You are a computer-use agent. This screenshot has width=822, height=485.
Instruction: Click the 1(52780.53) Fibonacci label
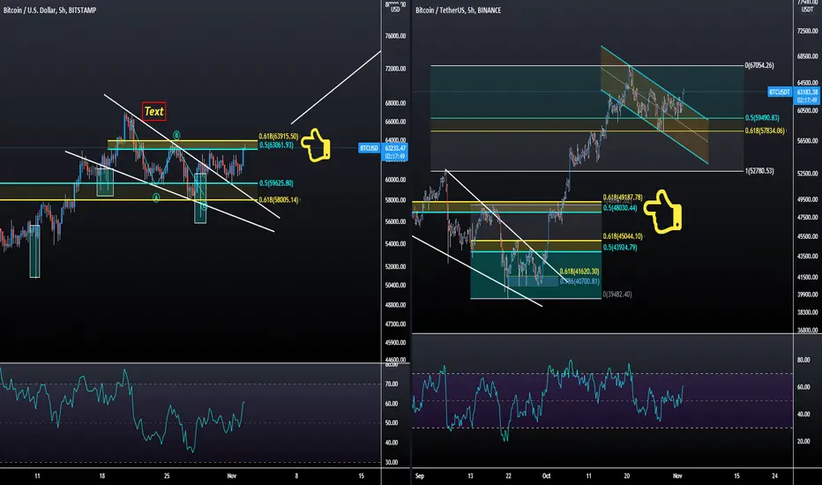point(759,171)
